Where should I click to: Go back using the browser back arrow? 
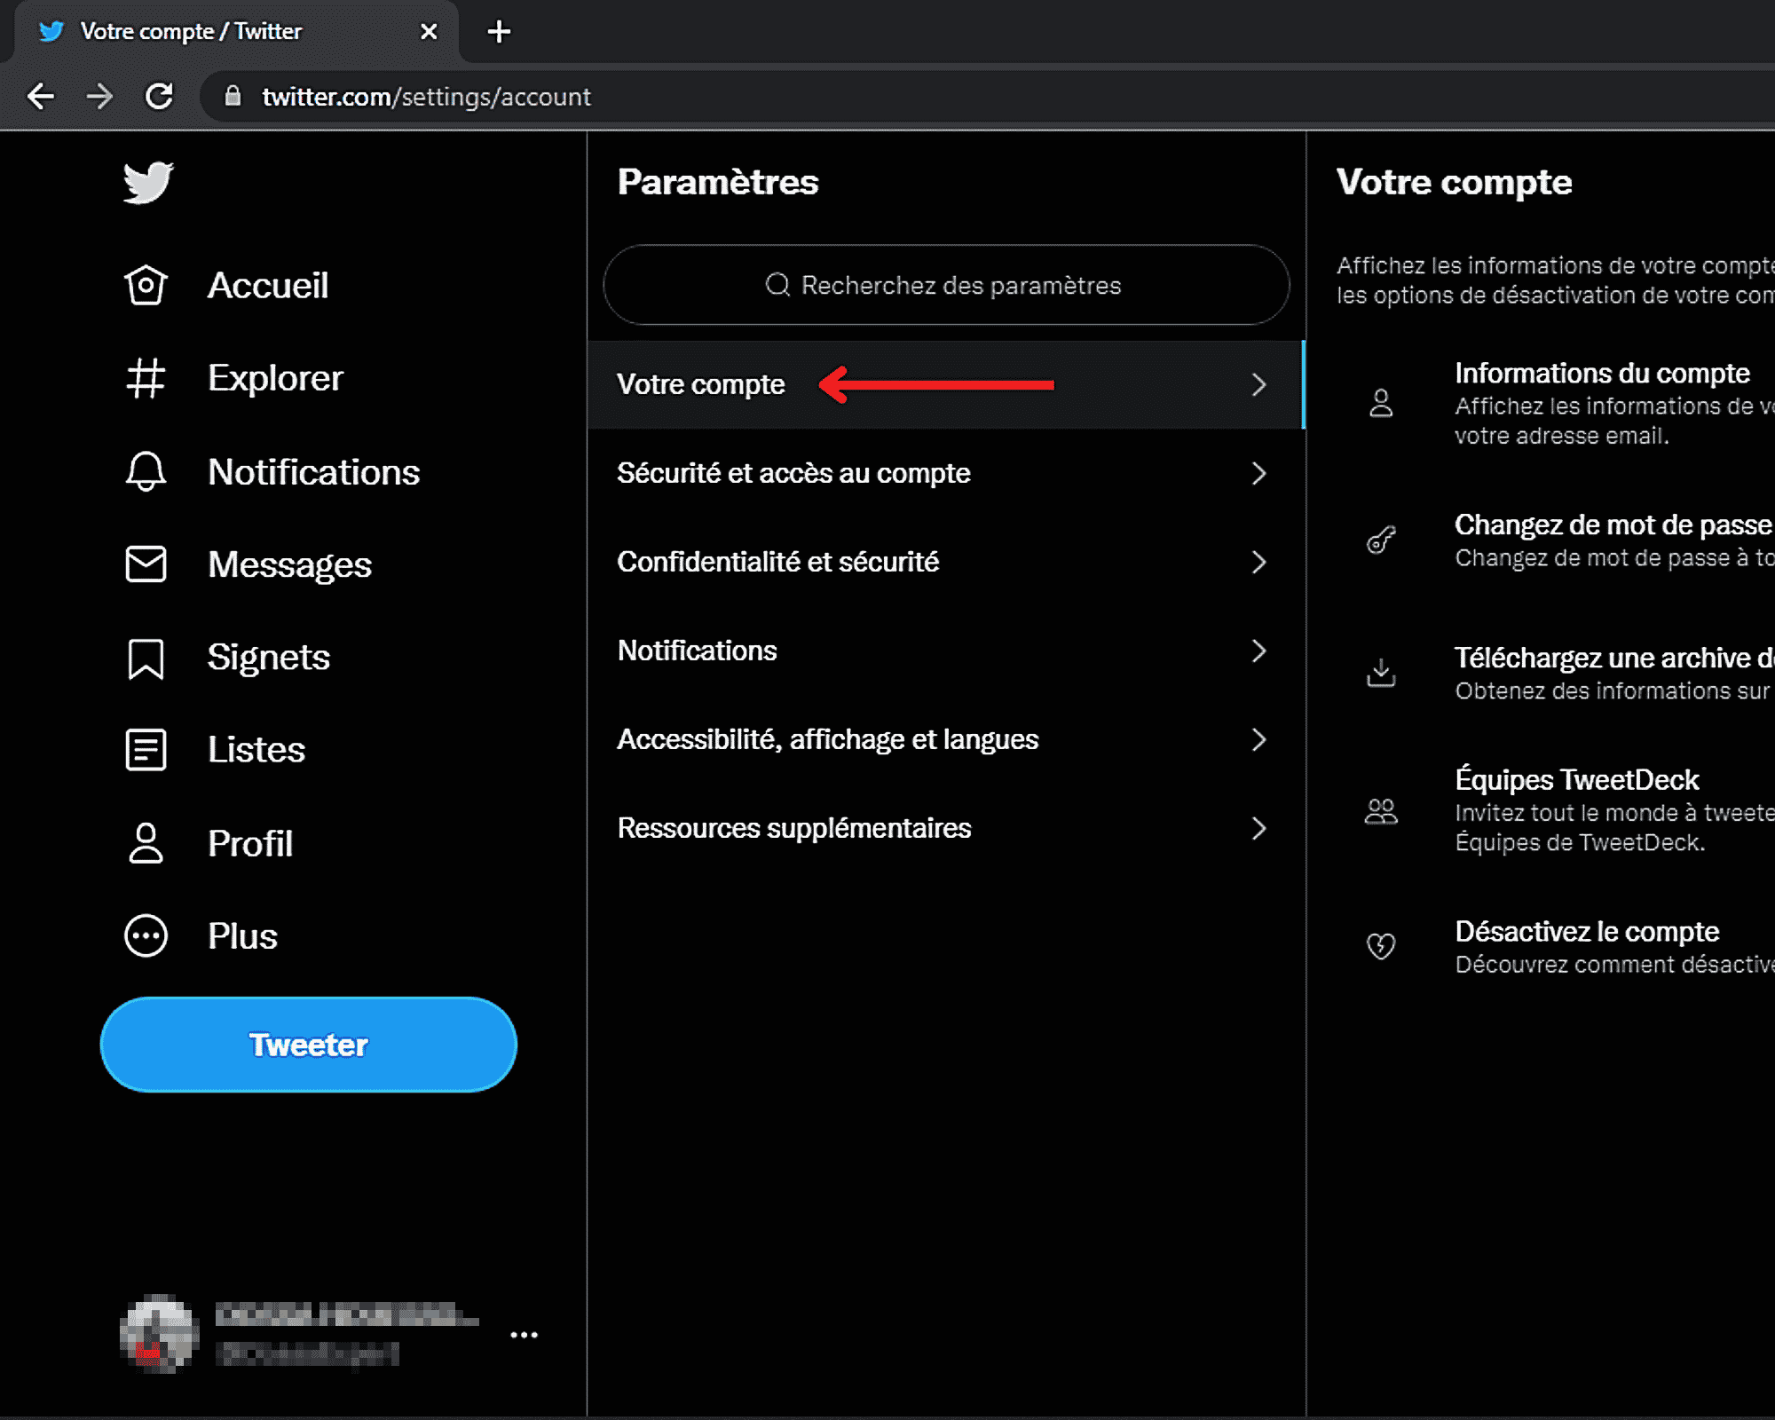41,96
